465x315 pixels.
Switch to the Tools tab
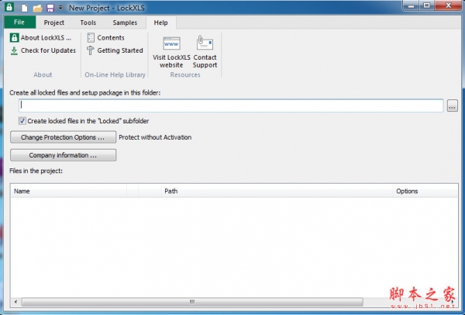click(x=88, y=22)
